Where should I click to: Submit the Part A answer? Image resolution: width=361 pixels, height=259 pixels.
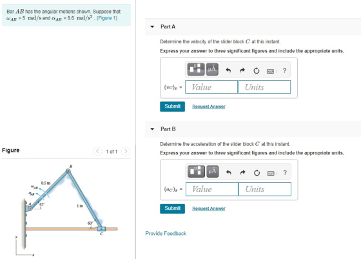point(173,107)
